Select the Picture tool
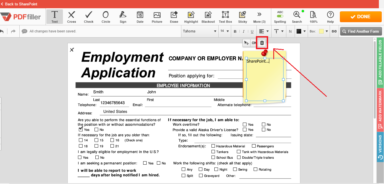Screen dimensions: 384x184 pyautogui.click(x=157, y=17)
